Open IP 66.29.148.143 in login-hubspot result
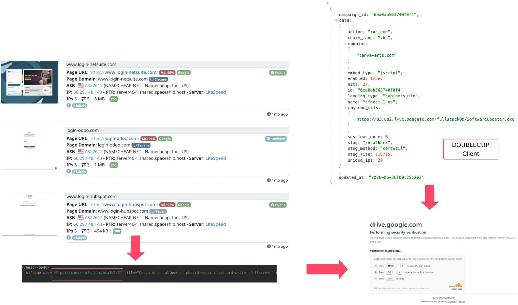Image resolution: width=518 pixels, height=305 pixels. [x=88, y=224]
